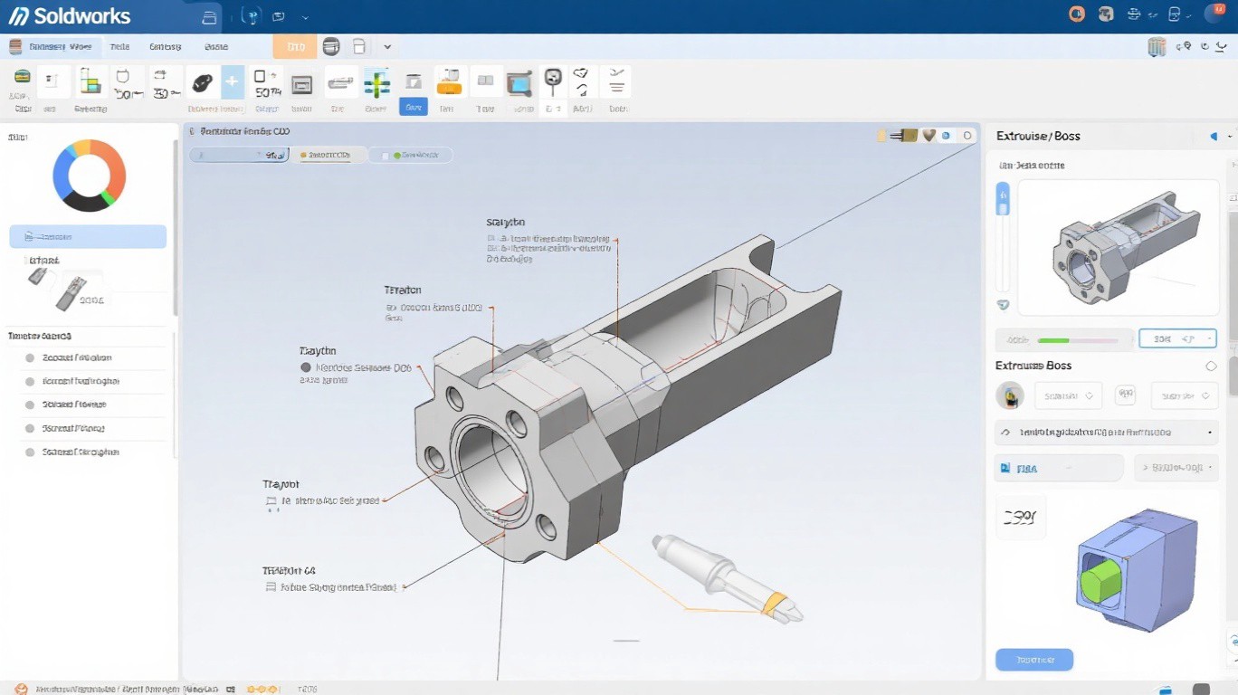Click the round avatar icon under Extrouses Boss
The width and height of the screenshot is (1238, 695).
[1010, 395]
